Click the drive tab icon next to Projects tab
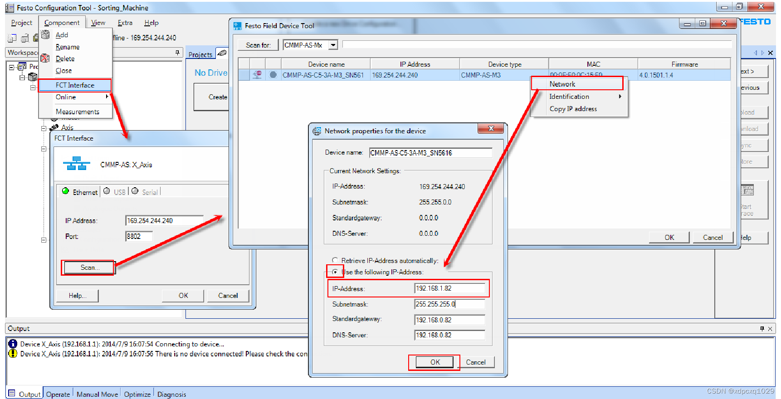This screenshot has width=781, height=399. point(222,53)
